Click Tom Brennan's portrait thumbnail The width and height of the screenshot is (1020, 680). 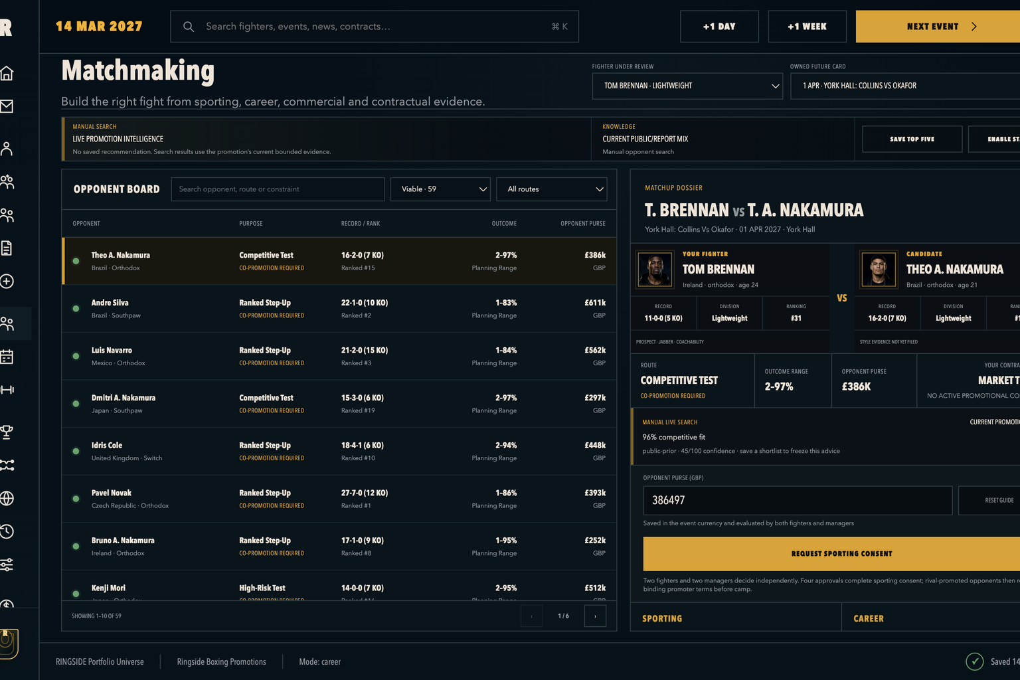655,269
